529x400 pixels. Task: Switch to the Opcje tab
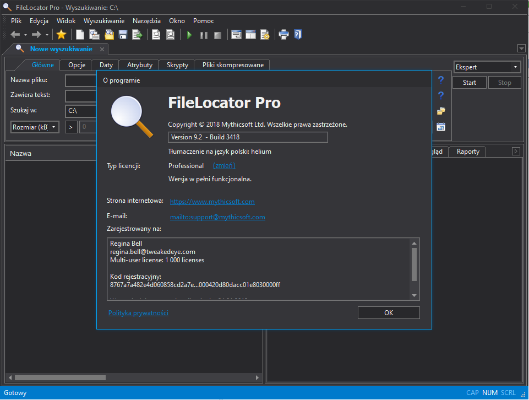(77, 65)
